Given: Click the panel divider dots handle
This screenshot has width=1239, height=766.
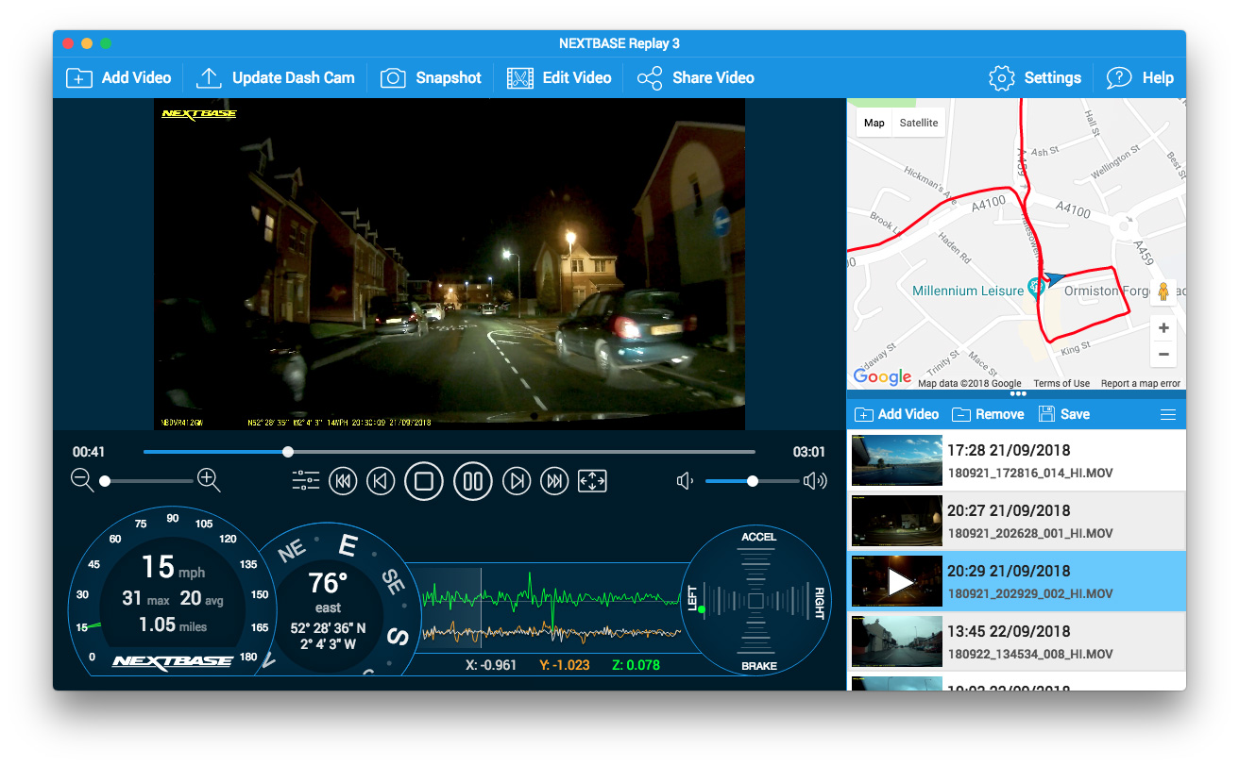Looking at the screenshot, I should 1017,394.
